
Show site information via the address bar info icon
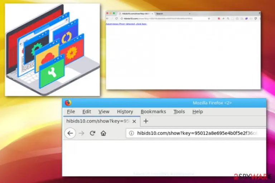(131, 133)
